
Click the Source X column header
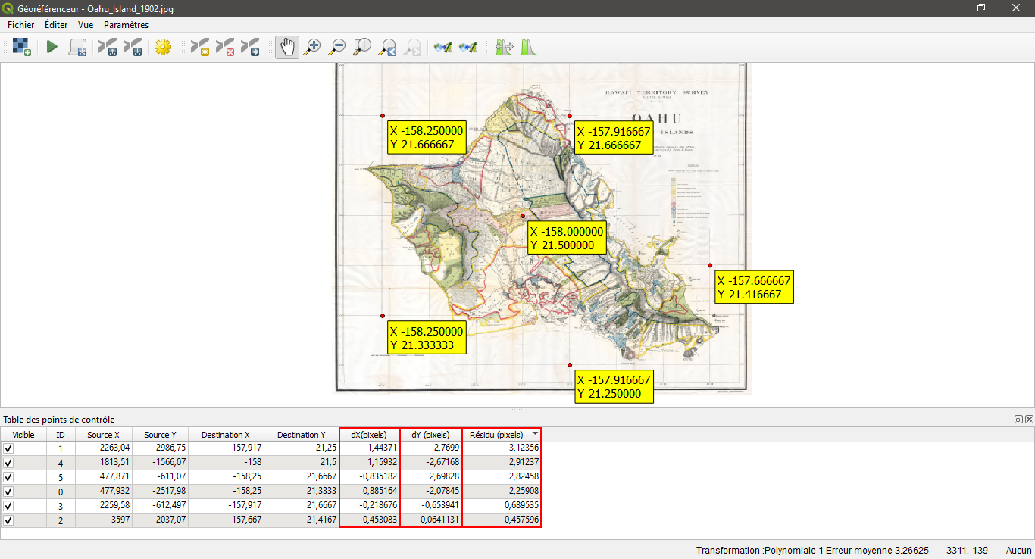point(104,435)
